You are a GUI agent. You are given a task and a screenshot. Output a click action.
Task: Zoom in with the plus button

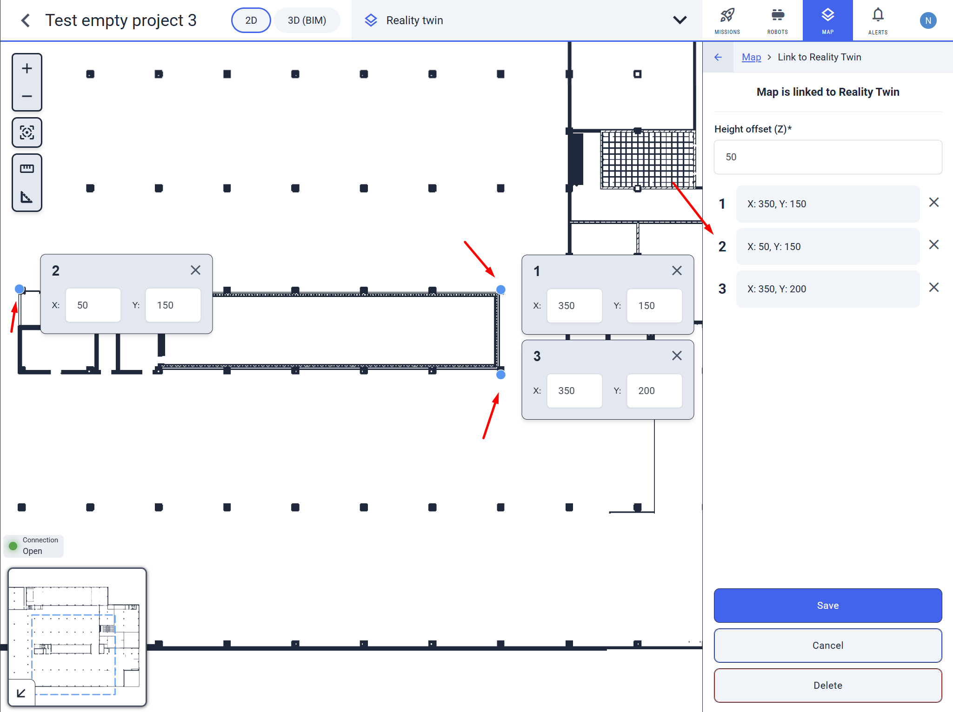point(27,68)
